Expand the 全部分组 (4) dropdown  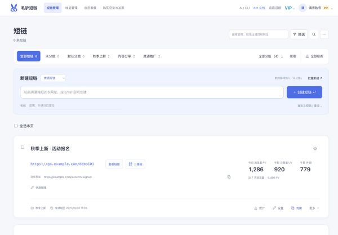(x=271, y=56)
